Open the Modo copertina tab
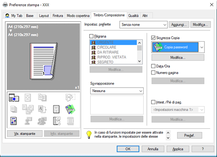217x157 pixels. tap(78, 16)
